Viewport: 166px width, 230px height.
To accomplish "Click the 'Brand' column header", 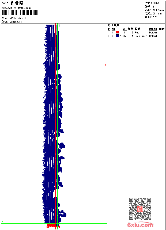I will (x=153, y=29).
